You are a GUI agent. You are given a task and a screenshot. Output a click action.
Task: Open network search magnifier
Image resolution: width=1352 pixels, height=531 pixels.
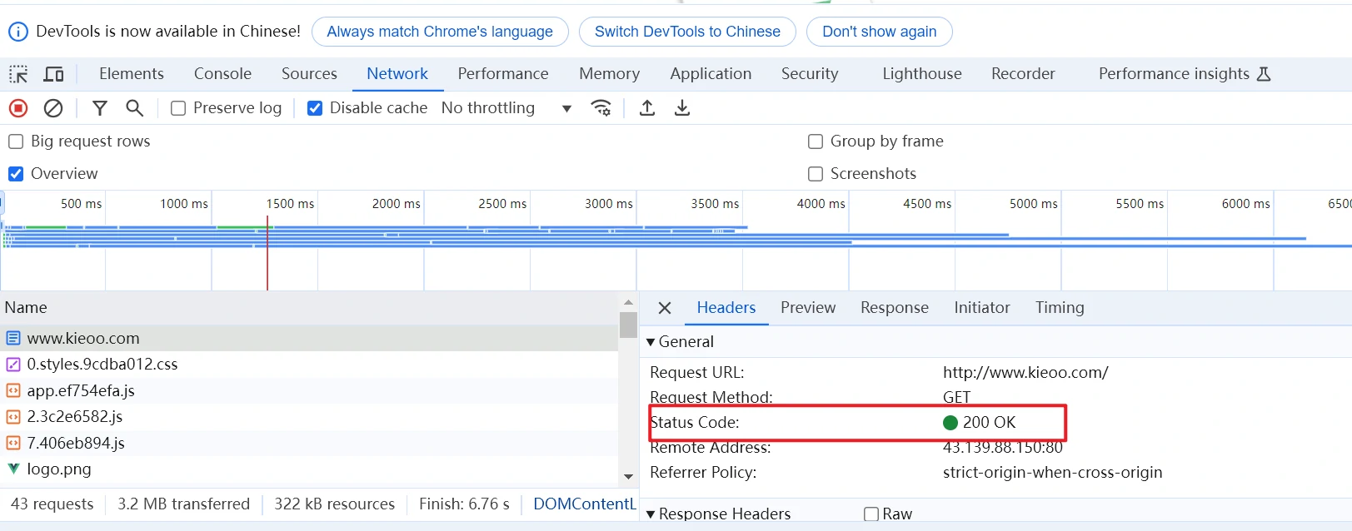coord(134,108)
